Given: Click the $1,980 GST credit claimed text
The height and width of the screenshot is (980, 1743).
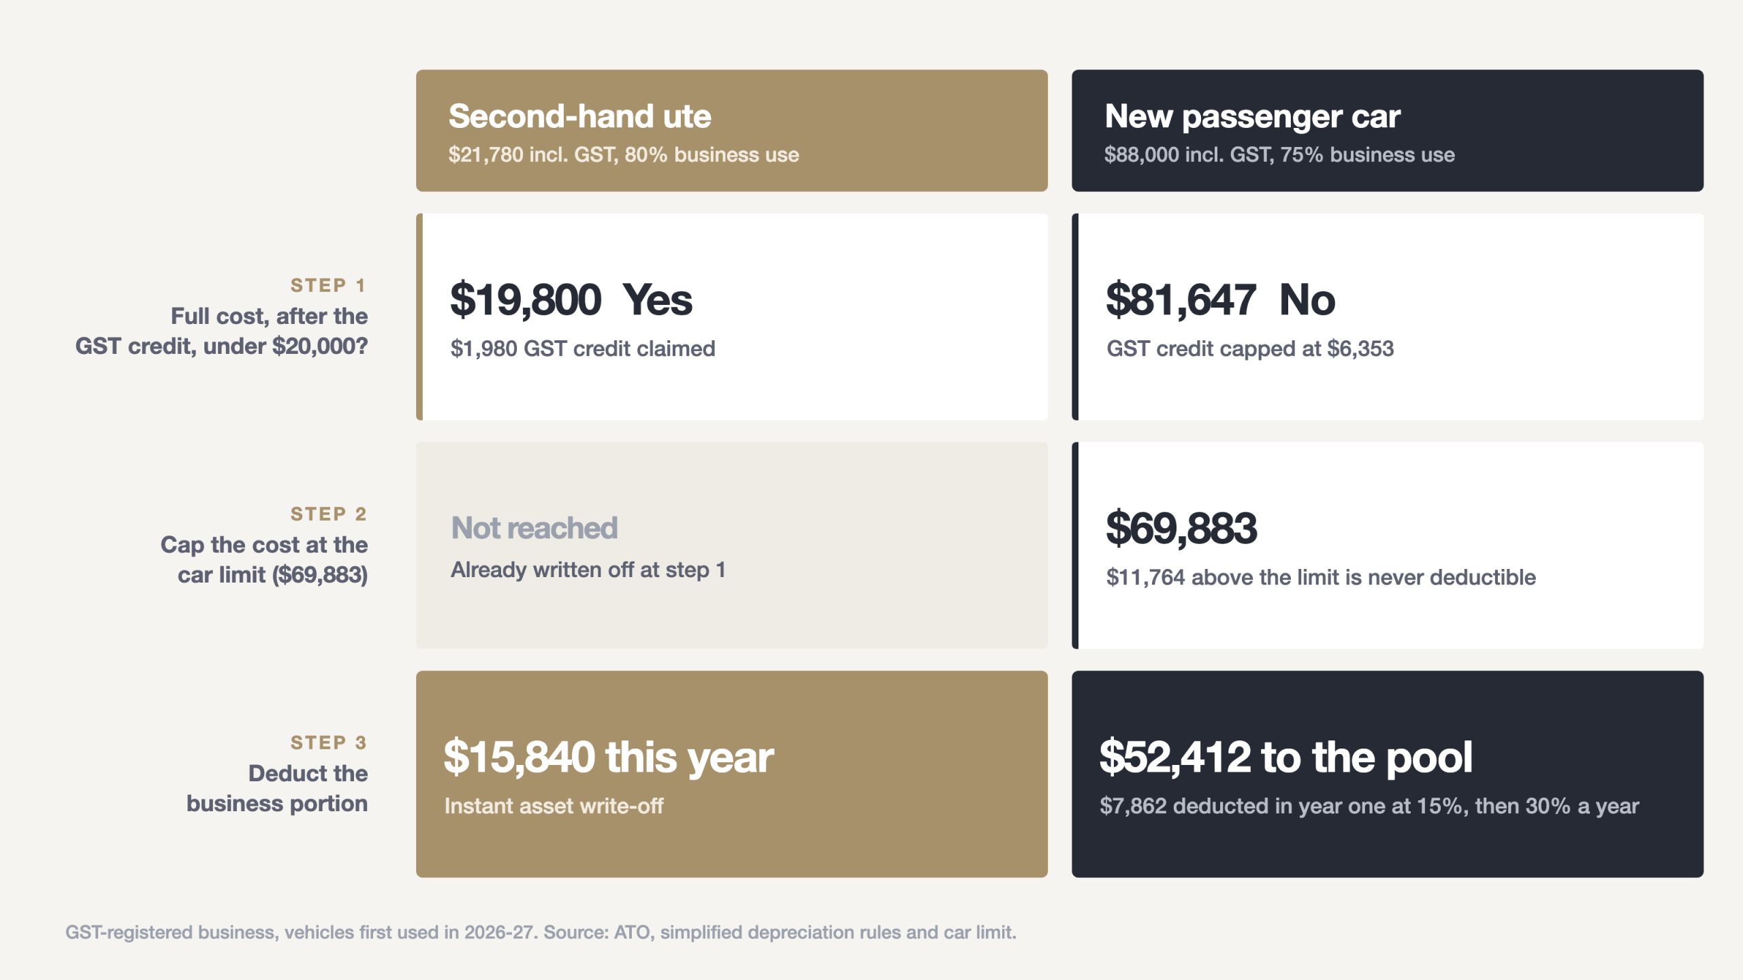Looking at the screenshot, I should point(583,348).
